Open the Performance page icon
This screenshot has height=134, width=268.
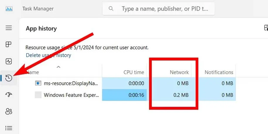pos(9,61)
